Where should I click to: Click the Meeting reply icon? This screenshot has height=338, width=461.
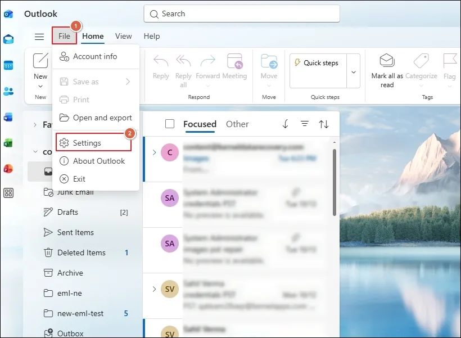coord(234,61)
